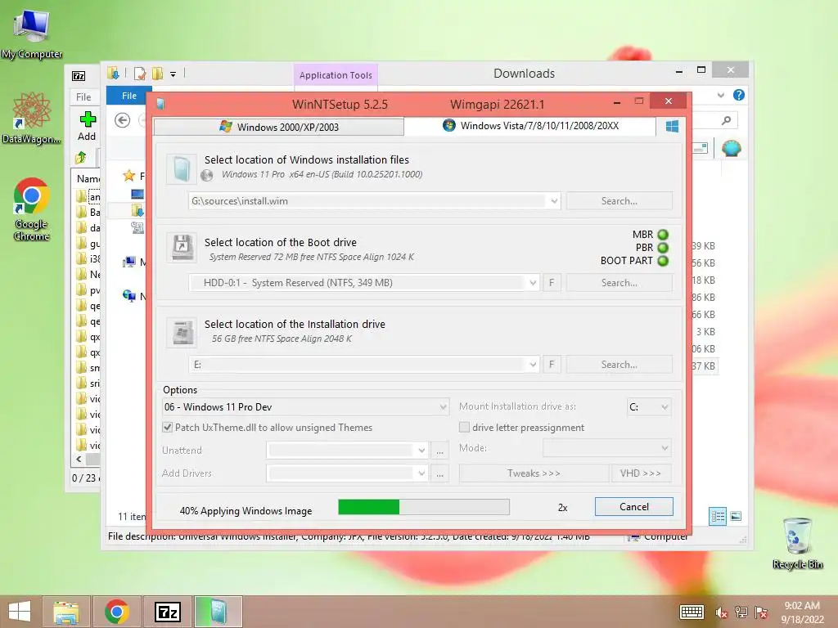Expand the Mode dropdown
The image size is (838, 628).
point(665,448)
